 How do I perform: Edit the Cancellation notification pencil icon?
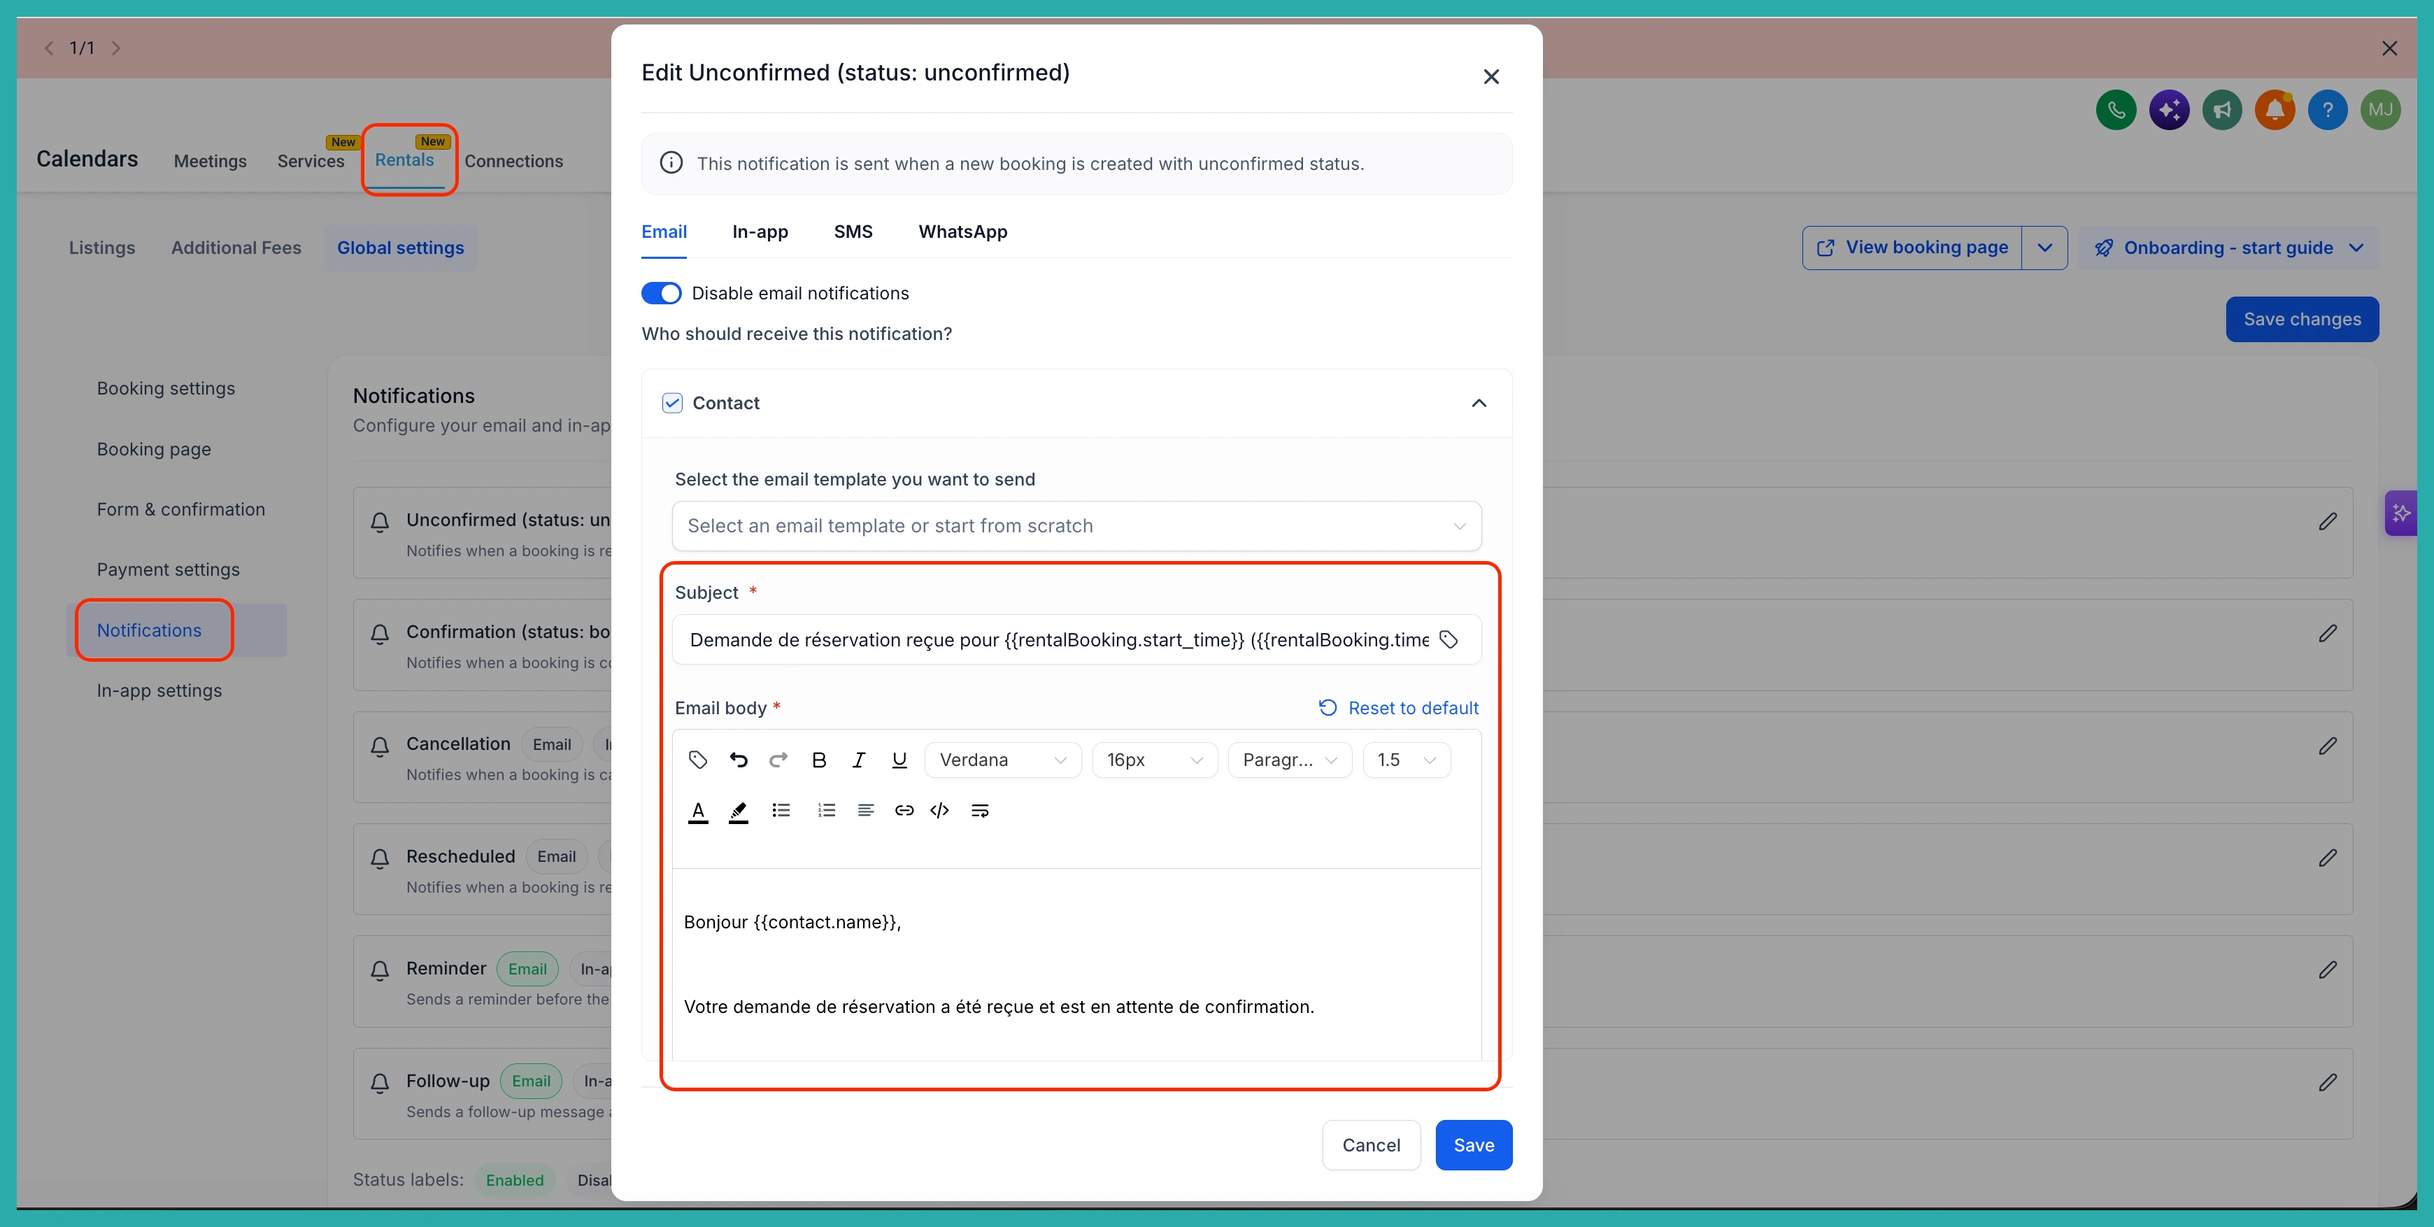(x=2328, y=746)
